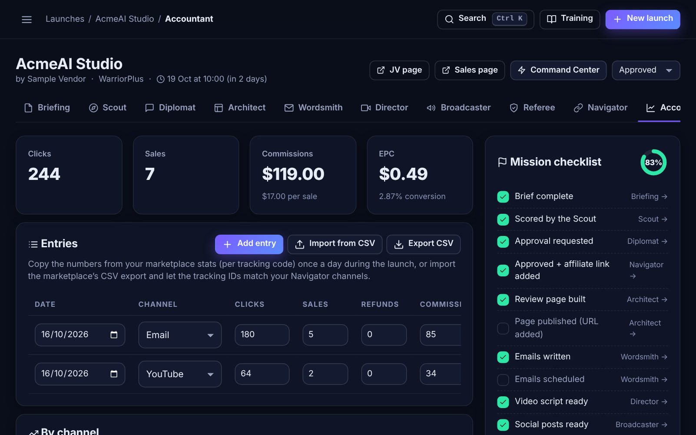696x435 pixels.
Task: Click the Training book icon
Action: tap(551, 19)
